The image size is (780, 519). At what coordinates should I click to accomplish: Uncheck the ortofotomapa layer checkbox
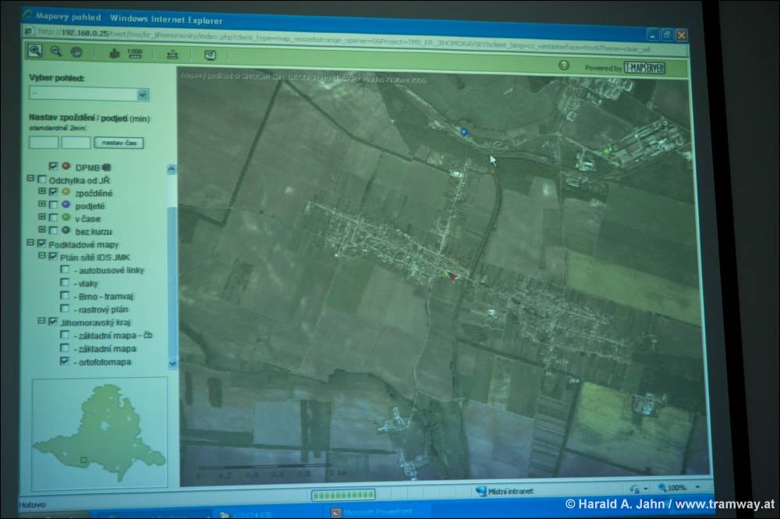65,361
